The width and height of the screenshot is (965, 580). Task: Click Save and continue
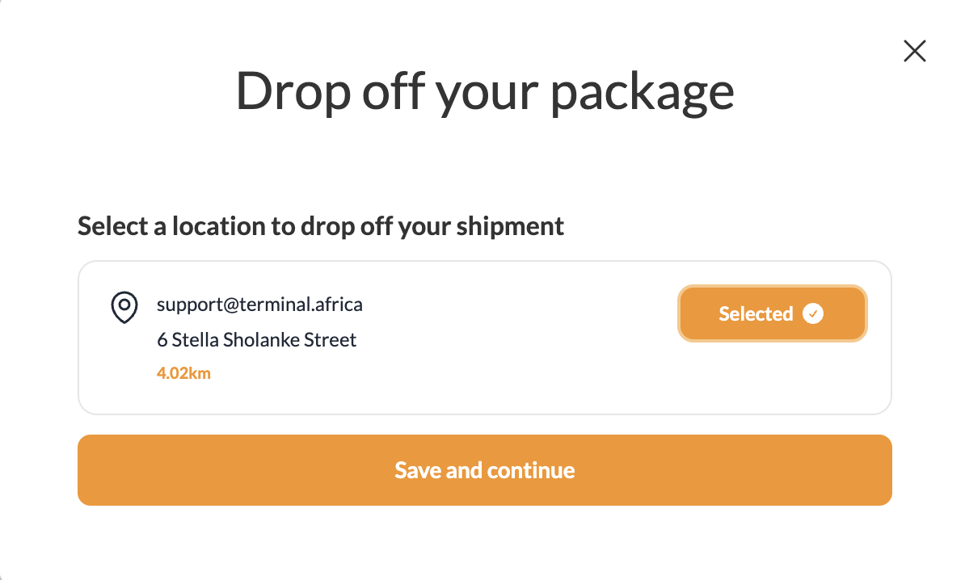484,470
